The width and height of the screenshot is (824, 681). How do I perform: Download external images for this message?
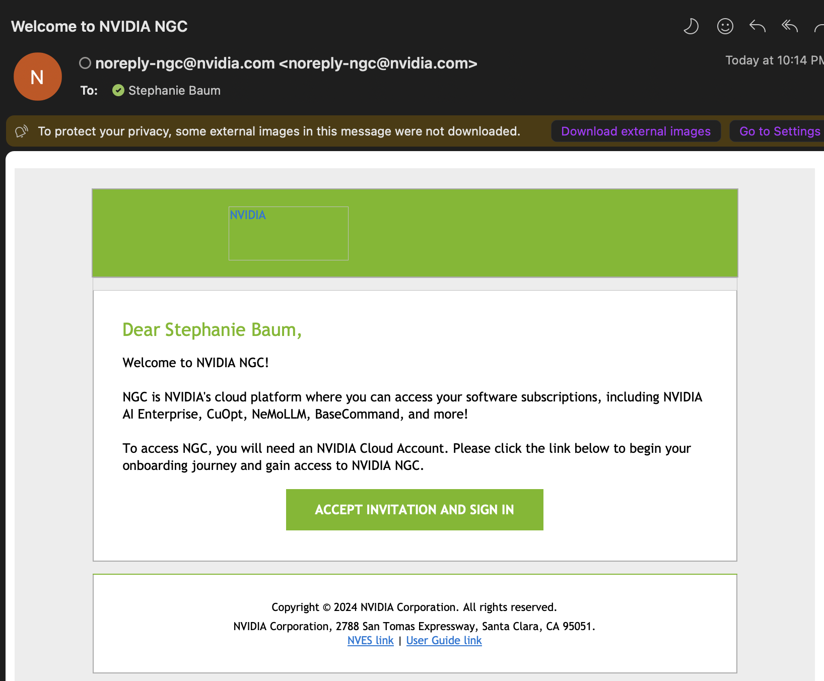(x=636, y=131)
